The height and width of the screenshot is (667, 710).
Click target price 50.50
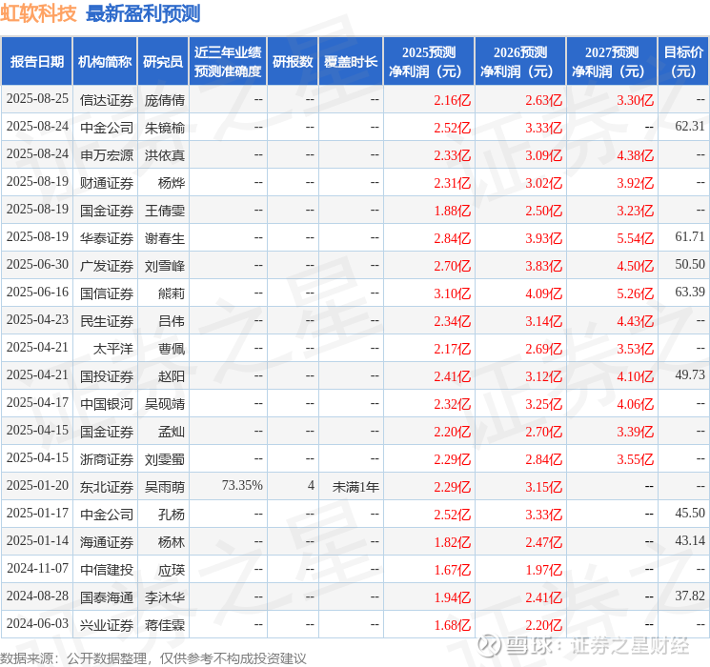click(x=690, y=265)
